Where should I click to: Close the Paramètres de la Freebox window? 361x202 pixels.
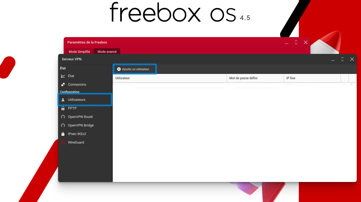(306, 42)
